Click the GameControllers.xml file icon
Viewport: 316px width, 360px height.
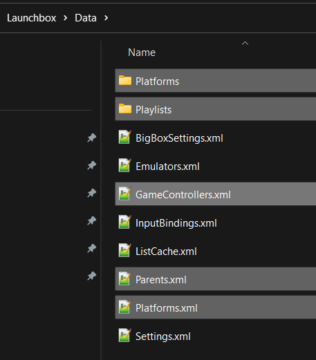pyautogui.click(x=125, y=193)
